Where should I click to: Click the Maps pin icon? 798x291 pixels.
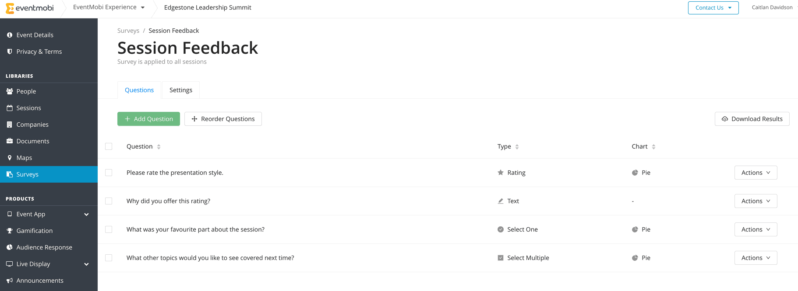pos(10,158)
